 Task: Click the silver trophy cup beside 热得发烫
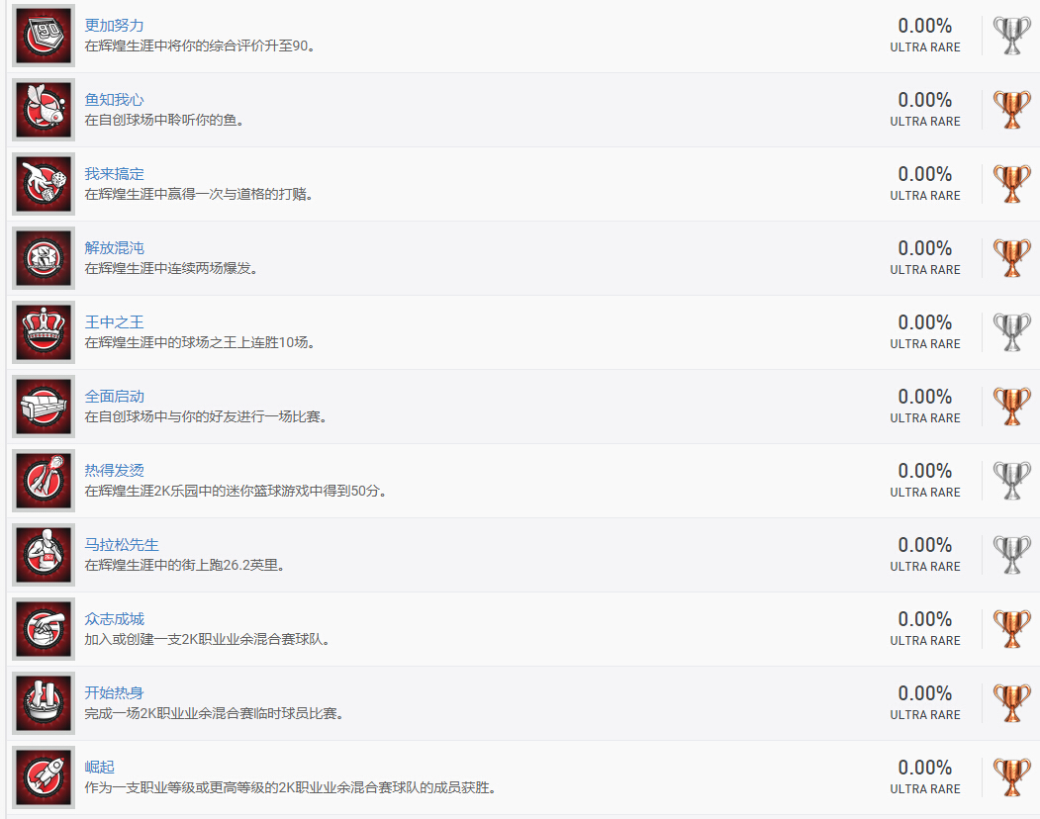[x=1011, y=481]
